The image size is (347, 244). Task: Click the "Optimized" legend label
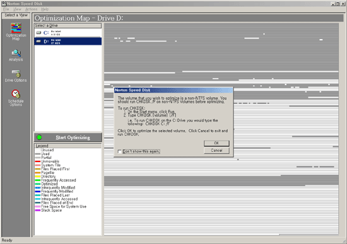pos(49,184)
